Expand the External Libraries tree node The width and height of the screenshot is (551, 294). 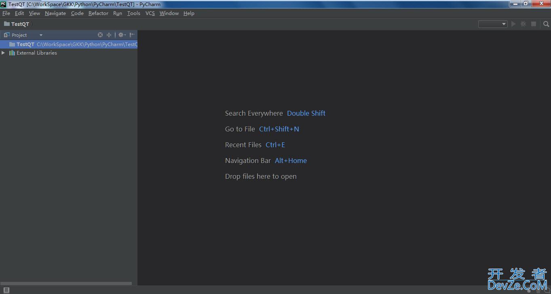pyautogui.click(x=3, y=53)
